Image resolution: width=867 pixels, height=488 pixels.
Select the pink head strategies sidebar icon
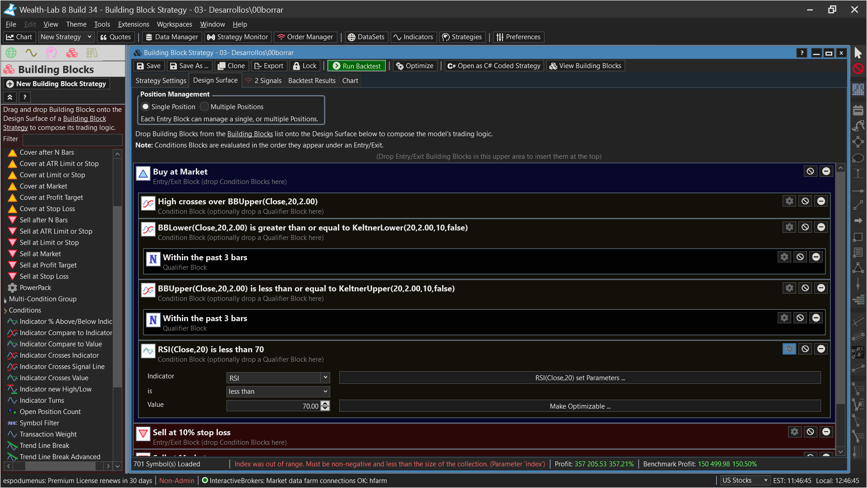pos(51,53)
